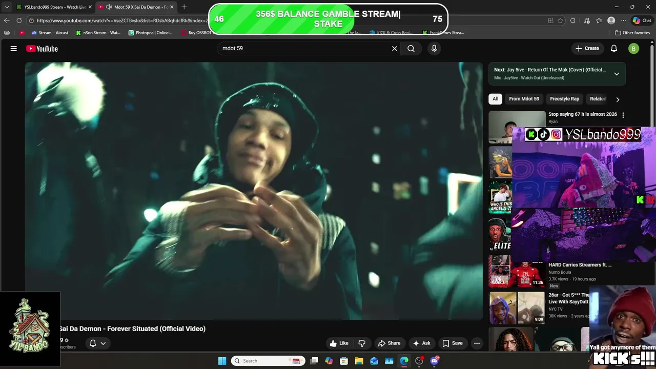Select the All filter chip
Image resolution: width=656 pixels, height=369 pixels.
[x=495, y=99]
